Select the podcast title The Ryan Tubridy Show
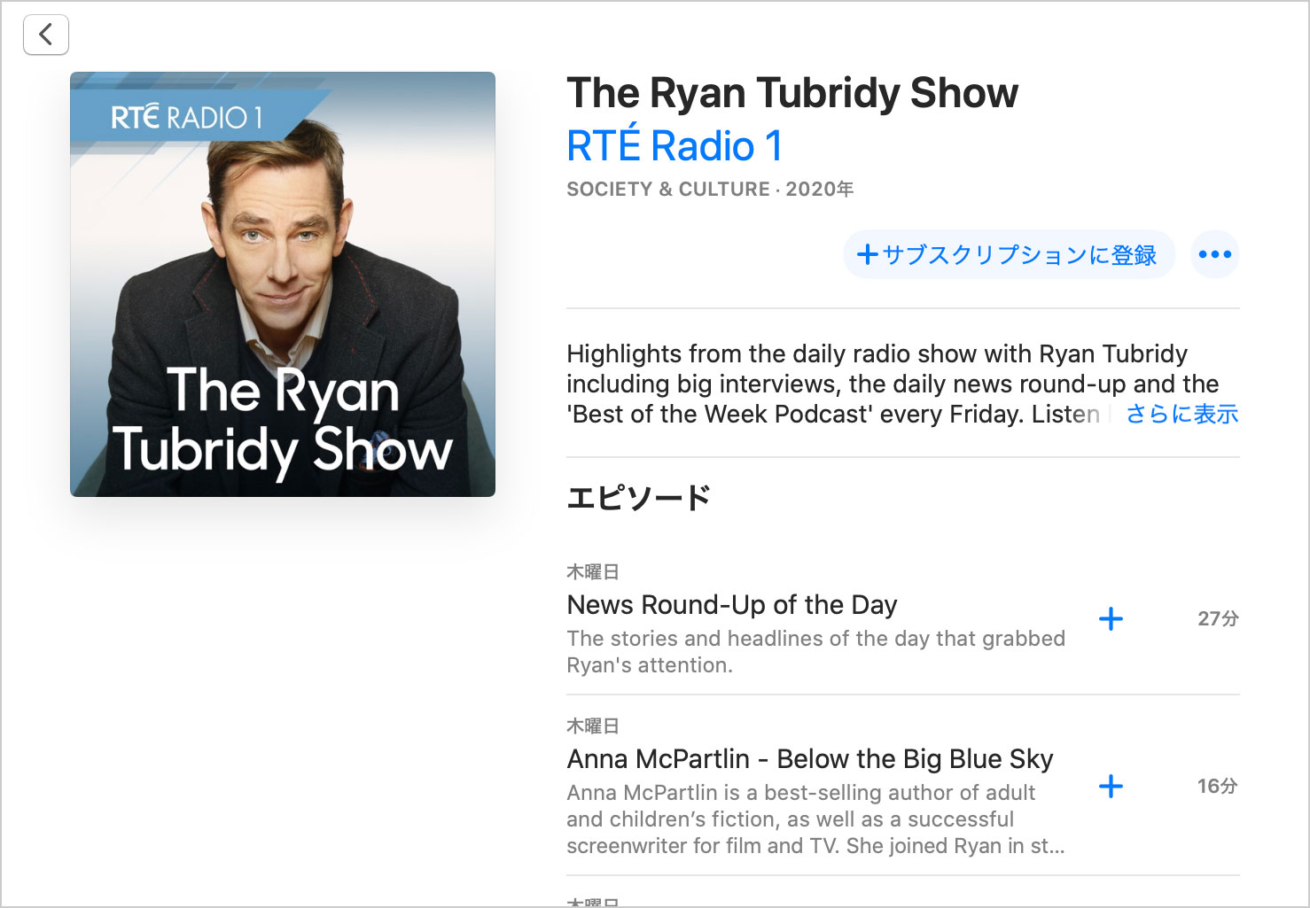Viewport: 1310px width, 908px height. (x=792, y=93)
